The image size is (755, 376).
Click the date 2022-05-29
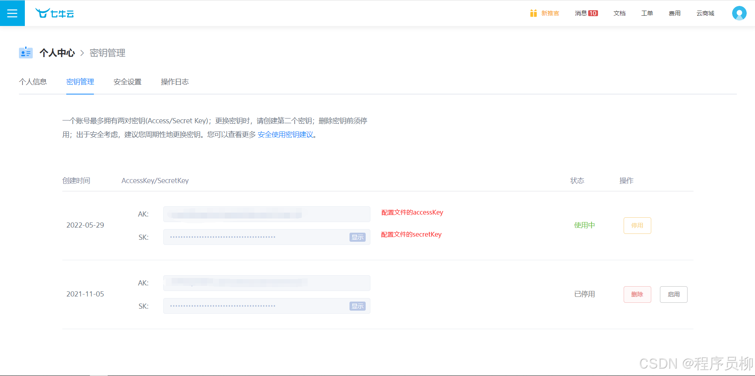(85, 225)
